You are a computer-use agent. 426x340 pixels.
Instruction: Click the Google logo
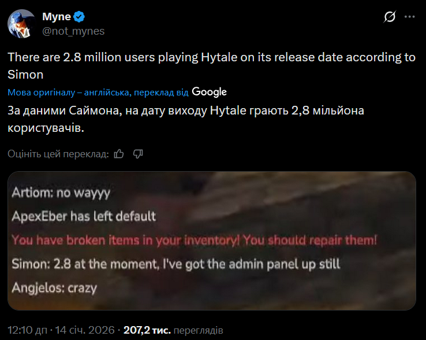209,92
